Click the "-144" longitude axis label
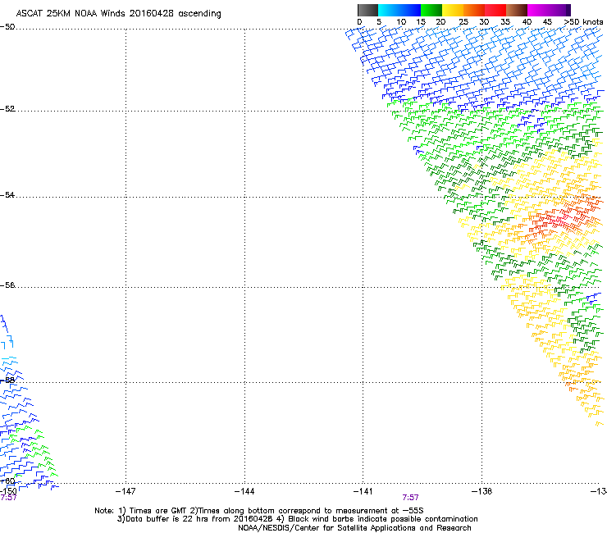The width and height of the screenshot is (607, 533). [x=244, y=491]
